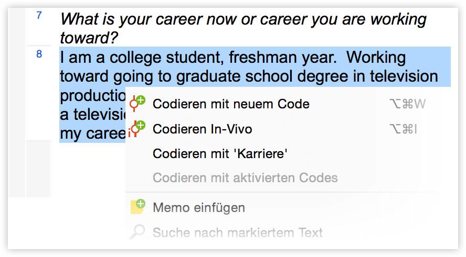
Task: Click the grey margin column below paragraph 8
Action: pos(39,169)
